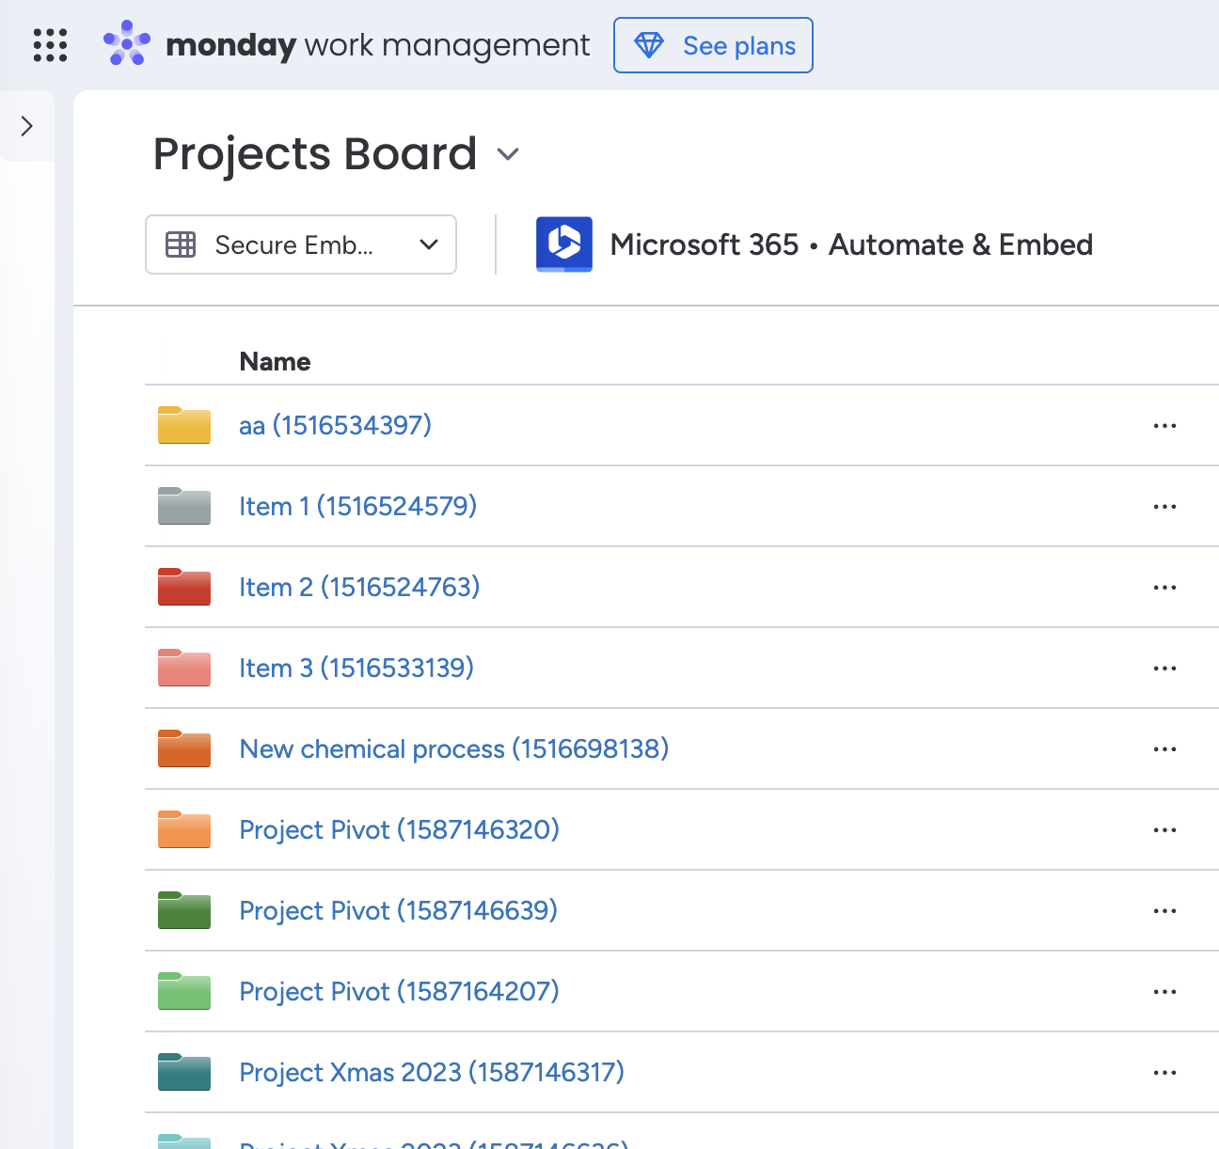Sort by the Name column header
1219x1149 pixels.
pyautogui.click(x=275, y=362)
